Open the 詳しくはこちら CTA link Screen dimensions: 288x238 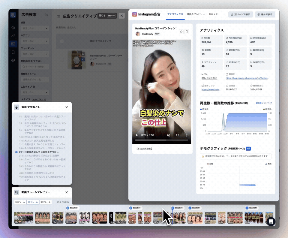pyautogui.click(x=209, y=78)
